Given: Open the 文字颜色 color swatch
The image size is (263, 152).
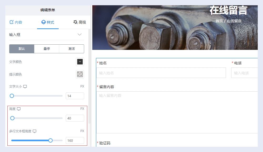Looking at the screenshot, I should 80,62.
